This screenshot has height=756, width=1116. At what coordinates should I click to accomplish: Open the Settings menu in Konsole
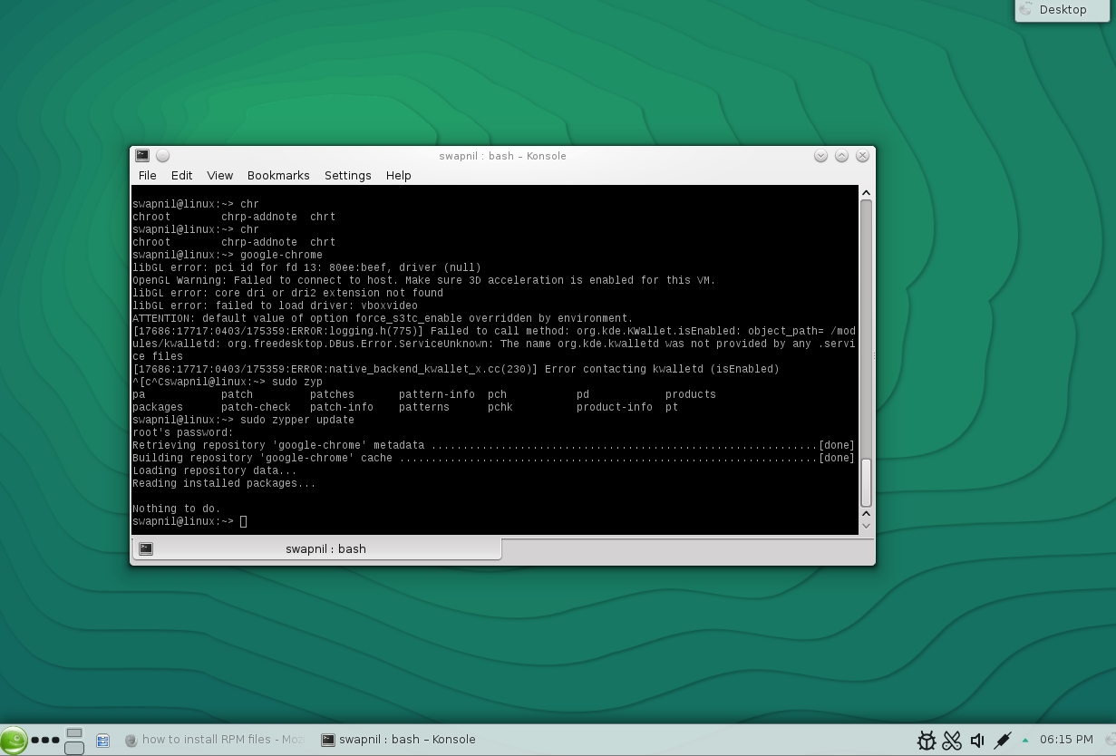[348, 176]
